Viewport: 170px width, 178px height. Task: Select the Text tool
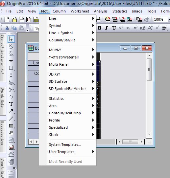tap(11, 104)
